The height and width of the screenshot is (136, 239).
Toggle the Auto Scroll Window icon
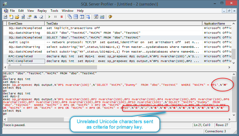coord(88,17)
